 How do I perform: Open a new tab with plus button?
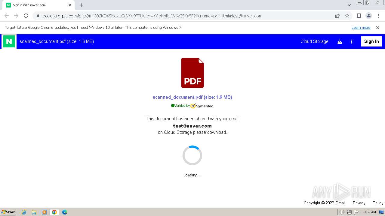[81, 5]
